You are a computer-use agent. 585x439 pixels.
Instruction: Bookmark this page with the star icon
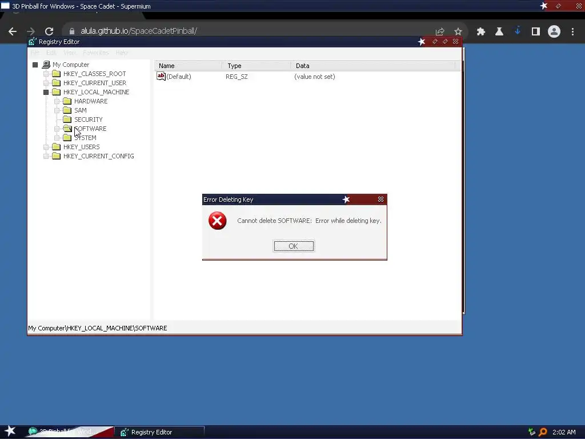[458, 31]
